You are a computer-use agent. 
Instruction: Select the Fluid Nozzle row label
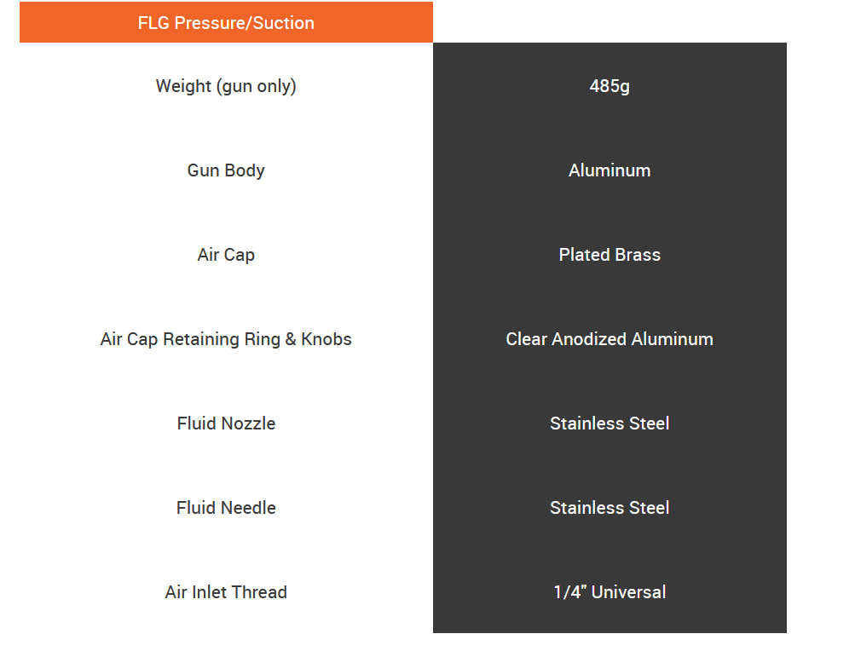coord(226,424)
